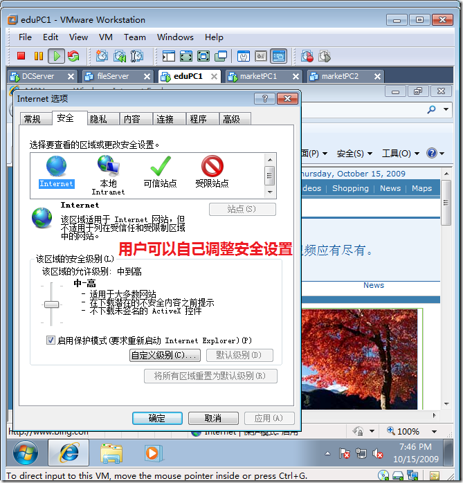Viewport: 463px width, 483px height.
Task: Open the 安全(S) dropdown in IE toolbar
Action: click(x=354, y=154)
